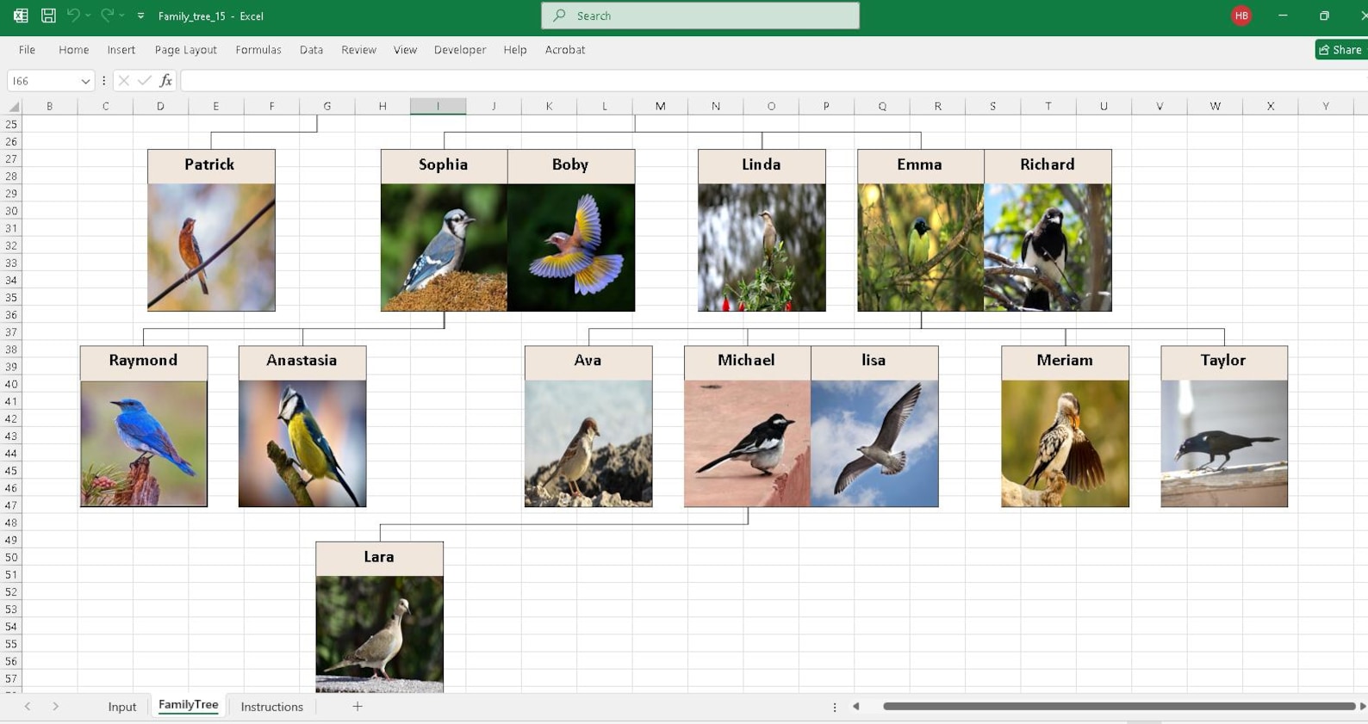Click the Lara name label

tap(380, 559)
